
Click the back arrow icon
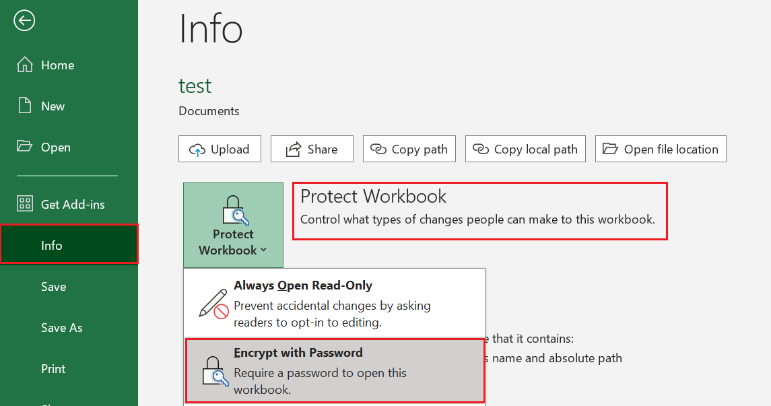click(24, 21)
